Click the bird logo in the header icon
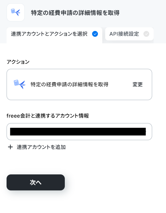Screen dimensions: 166x213 (18, 13)
